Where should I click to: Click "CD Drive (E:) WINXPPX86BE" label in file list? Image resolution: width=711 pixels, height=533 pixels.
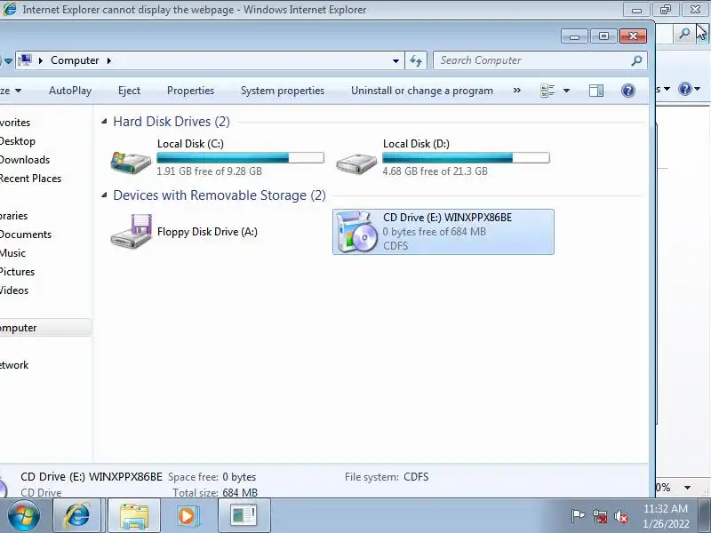[448, 217]
